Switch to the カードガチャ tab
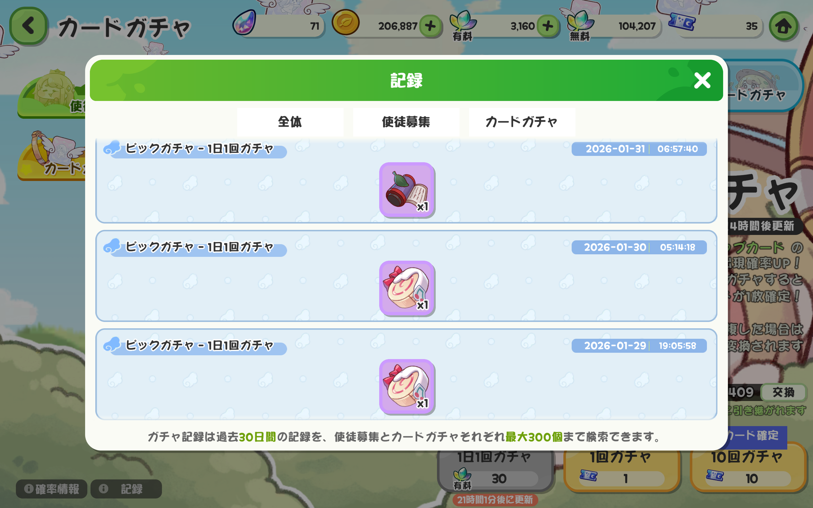The width and height of the screenshot is (813, 508). click(x=522, y=122)
